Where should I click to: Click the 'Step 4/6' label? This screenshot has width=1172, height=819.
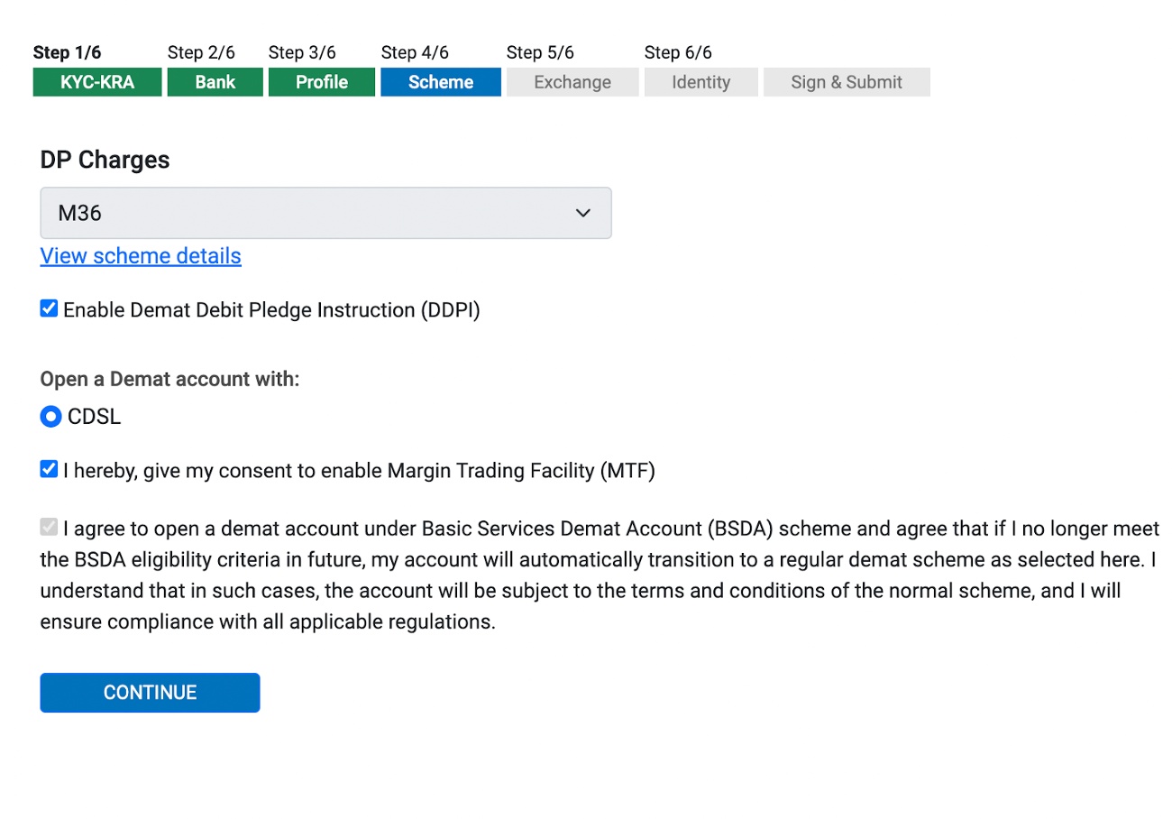click(x=415, y=52)
